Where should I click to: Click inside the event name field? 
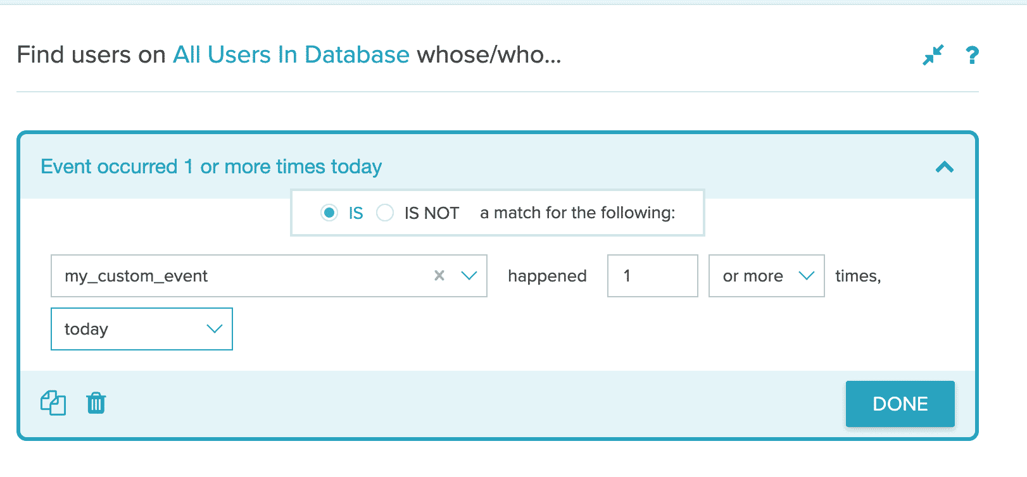point(222,276)
